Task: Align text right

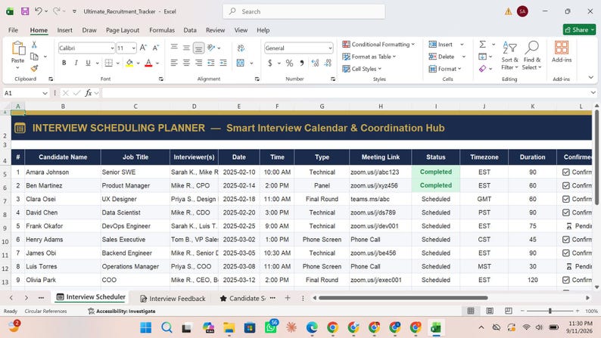Action: 198,63
